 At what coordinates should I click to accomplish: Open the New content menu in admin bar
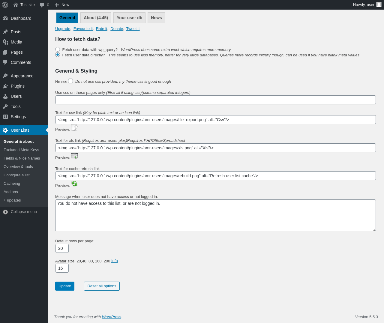coord(62,5)
